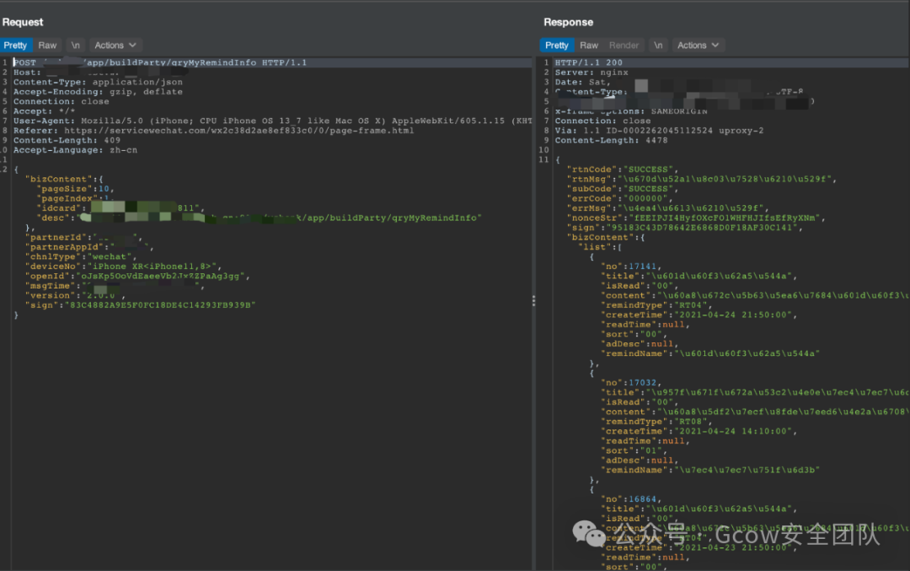Click the panel divider handle dots

tap(533, 300)
